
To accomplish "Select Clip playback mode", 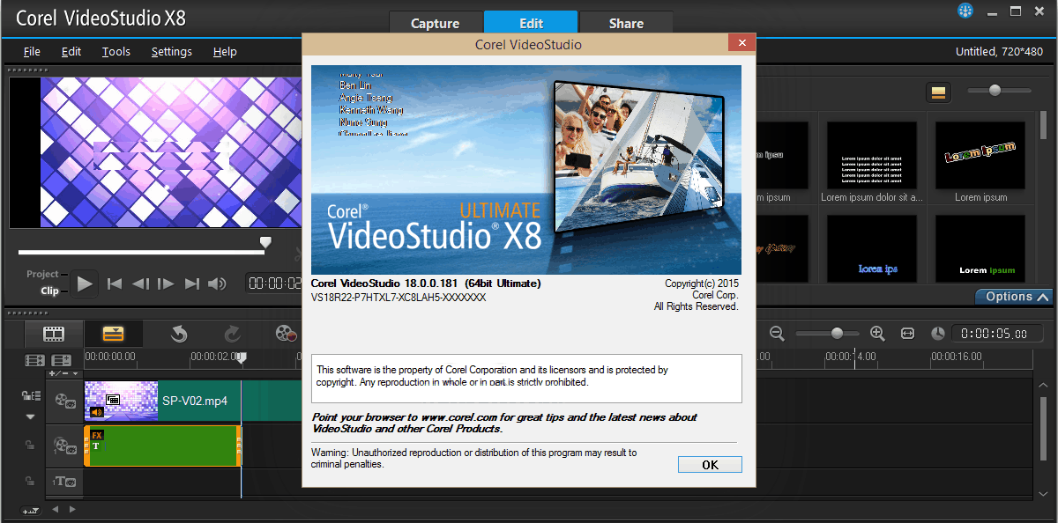I will [49, 291].
